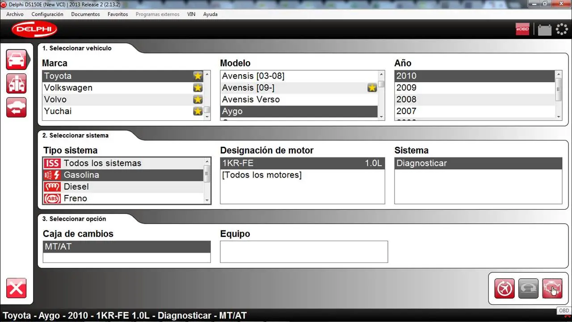The image size is (572, 322).
Task: Click Tipo sistema list scroll down arrow
Action: 207,200
